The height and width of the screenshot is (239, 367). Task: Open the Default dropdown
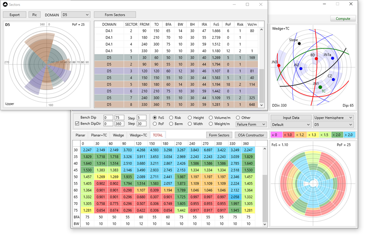point(291,125)
